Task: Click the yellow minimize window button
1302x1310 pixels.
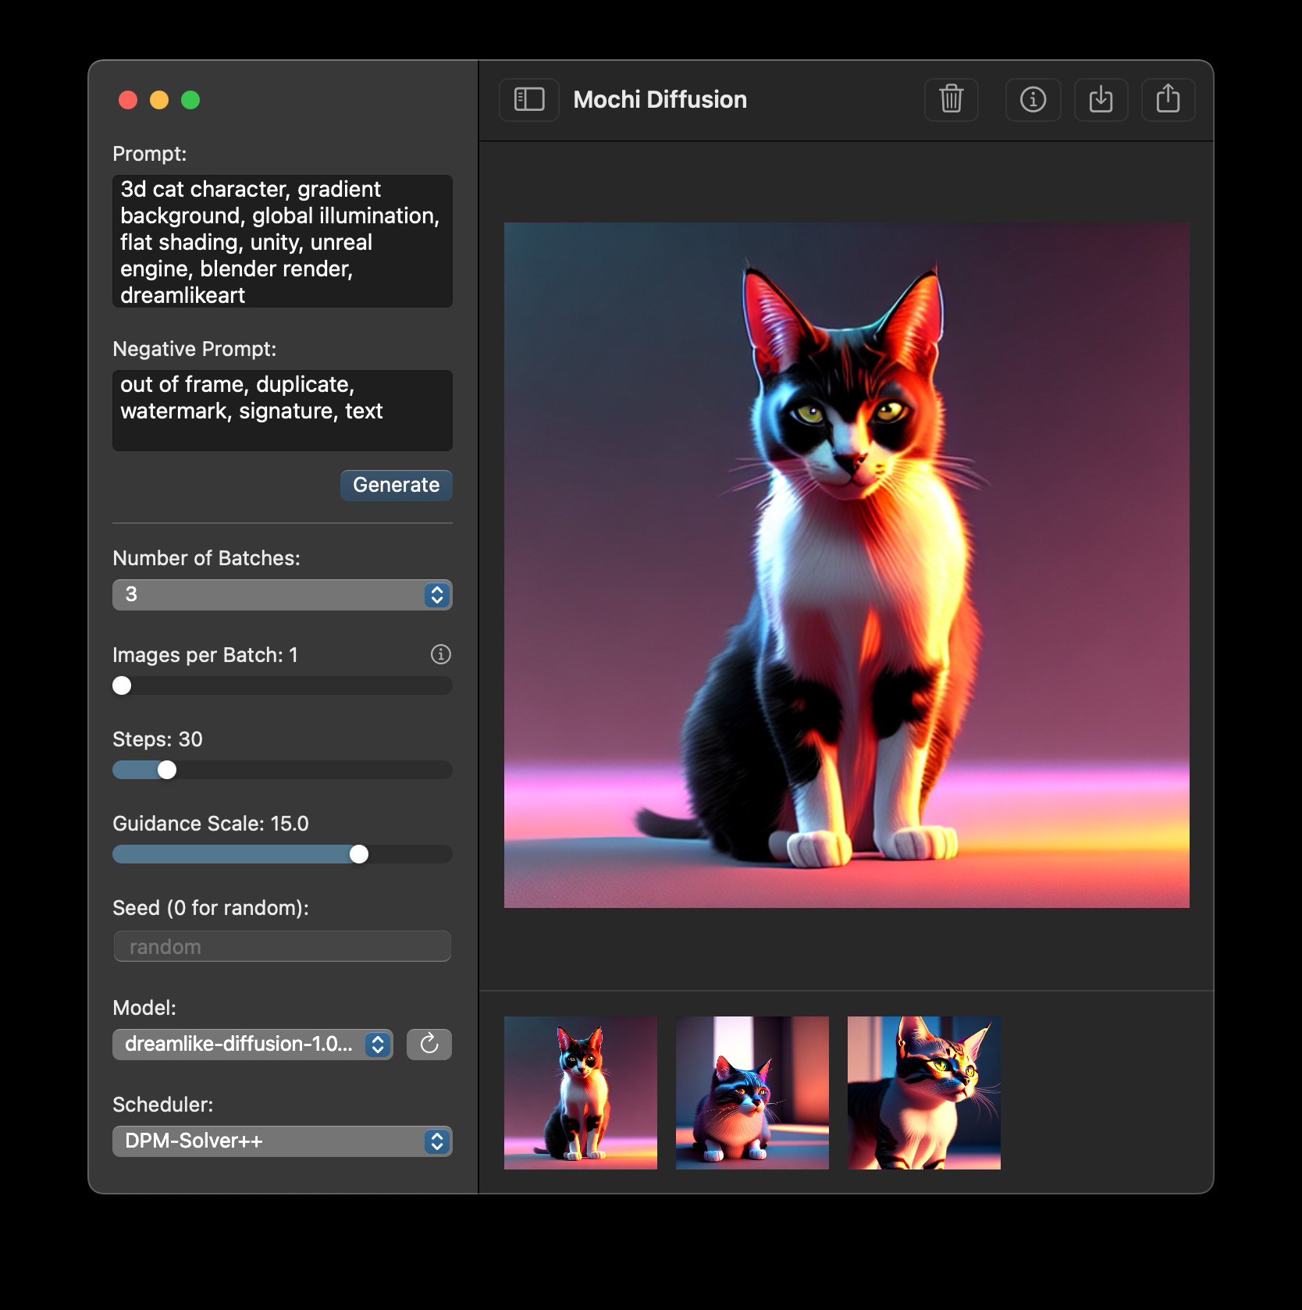Action: (159, 100)
